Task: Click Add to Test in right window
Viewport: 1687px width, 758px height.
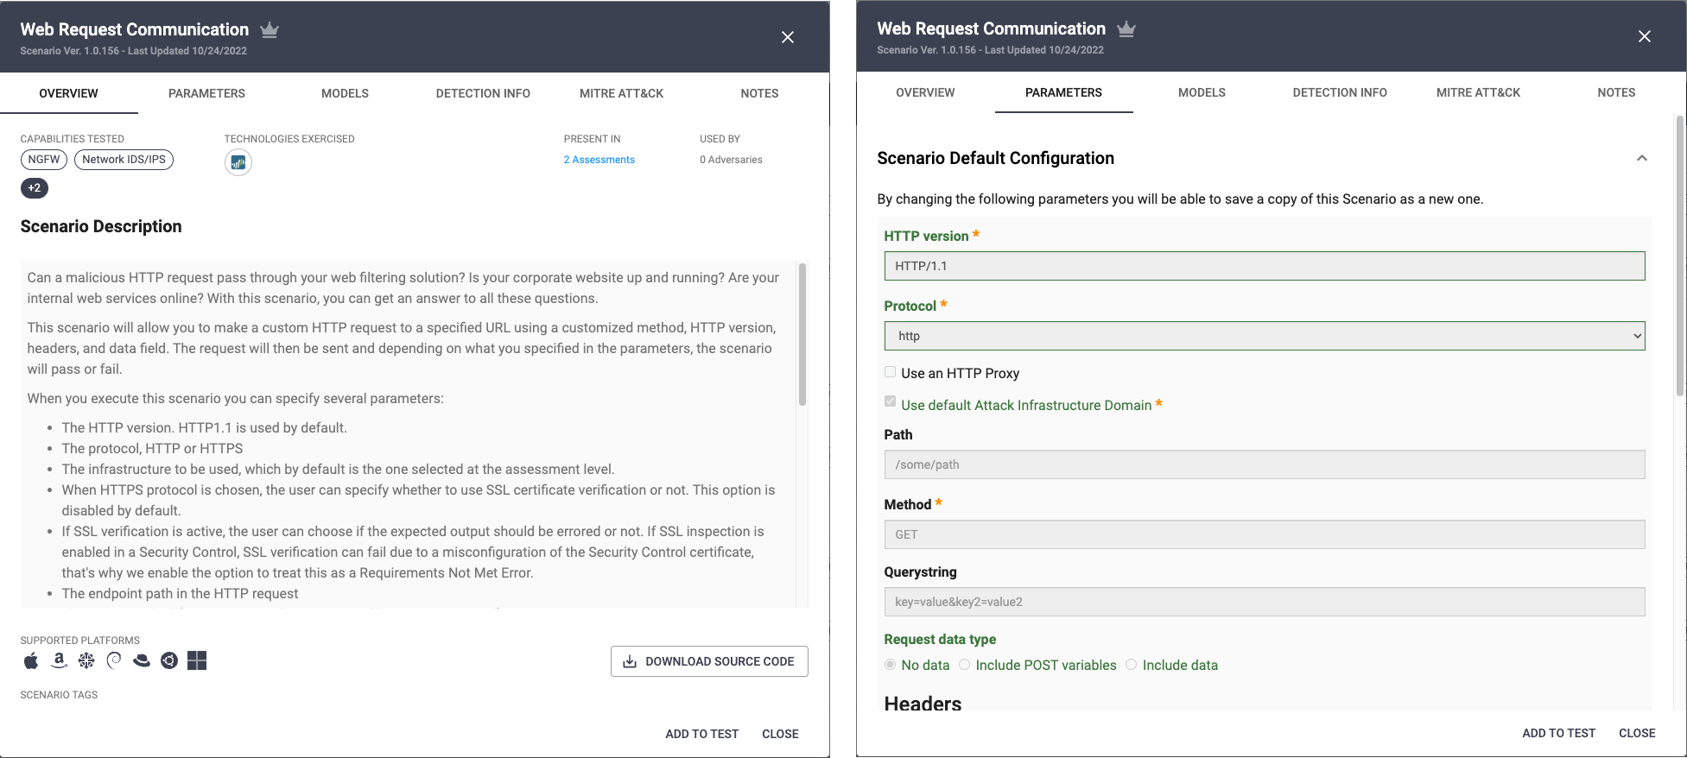Action: click(1559, 733)
